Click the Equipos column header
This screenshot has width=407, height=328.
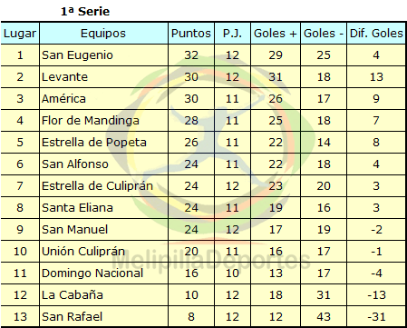coord(103,34)
